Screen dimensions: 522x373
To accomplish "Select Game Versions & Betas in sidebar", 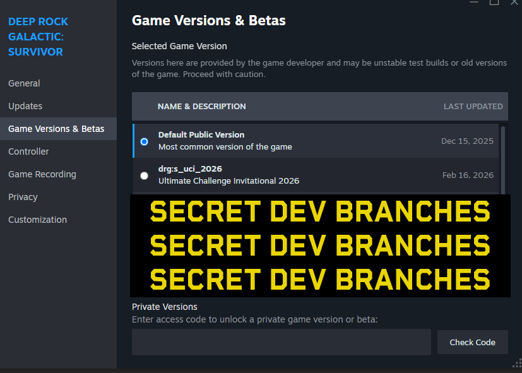I will point(56,129).
